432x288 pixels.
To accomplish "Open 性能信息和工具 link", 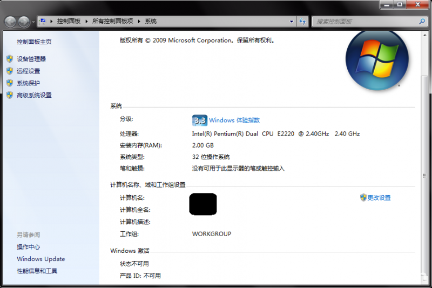I will coord(37,271).
